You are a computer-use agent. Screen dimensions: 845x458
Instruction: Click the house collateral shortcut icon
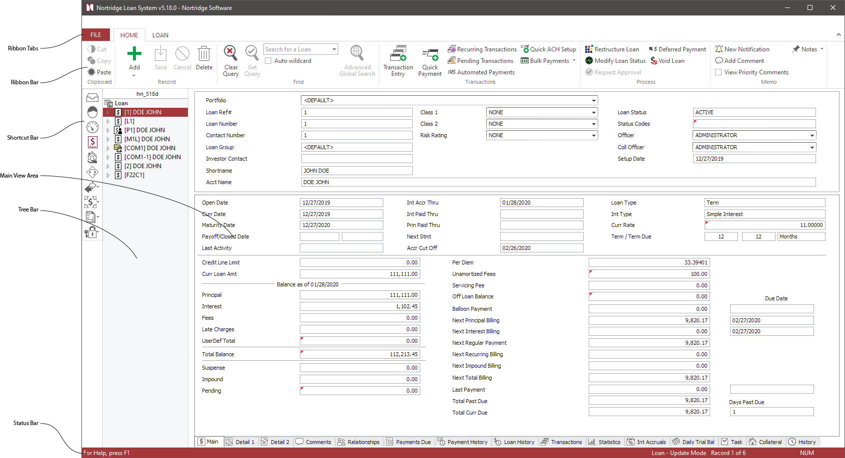tap(92, 158)
